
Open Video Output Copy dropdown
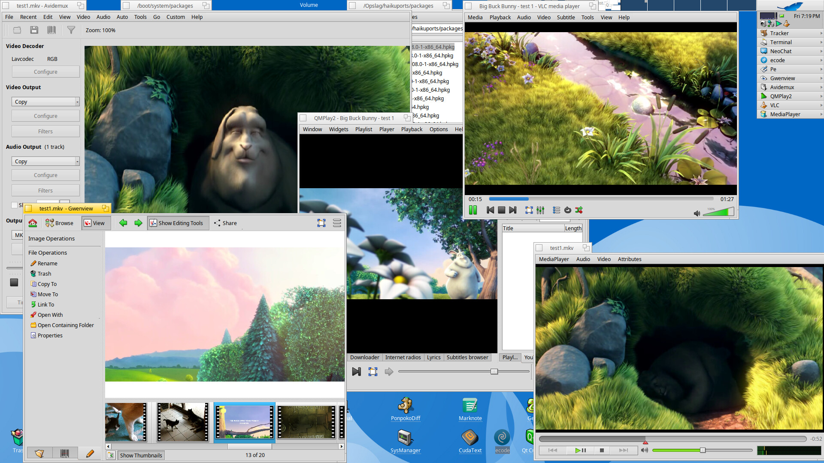45,102
